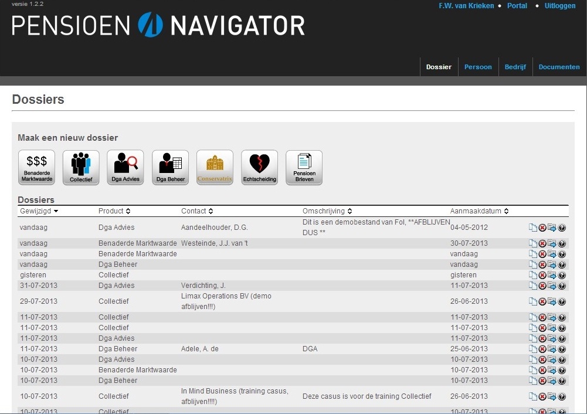Click the '04-05-2012' creation date cell
This screenshot has height=414, width=587.
(469, 228)
